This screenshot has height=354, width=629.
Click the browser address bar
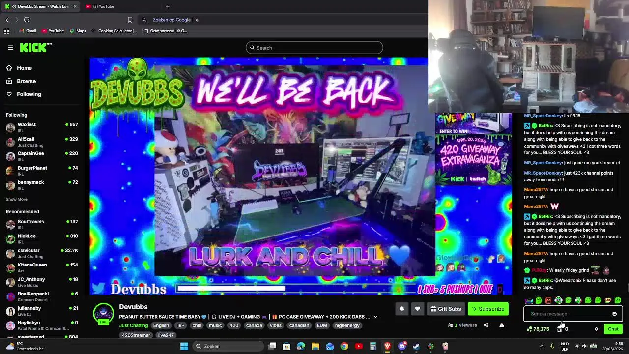[x=283, y=20]
